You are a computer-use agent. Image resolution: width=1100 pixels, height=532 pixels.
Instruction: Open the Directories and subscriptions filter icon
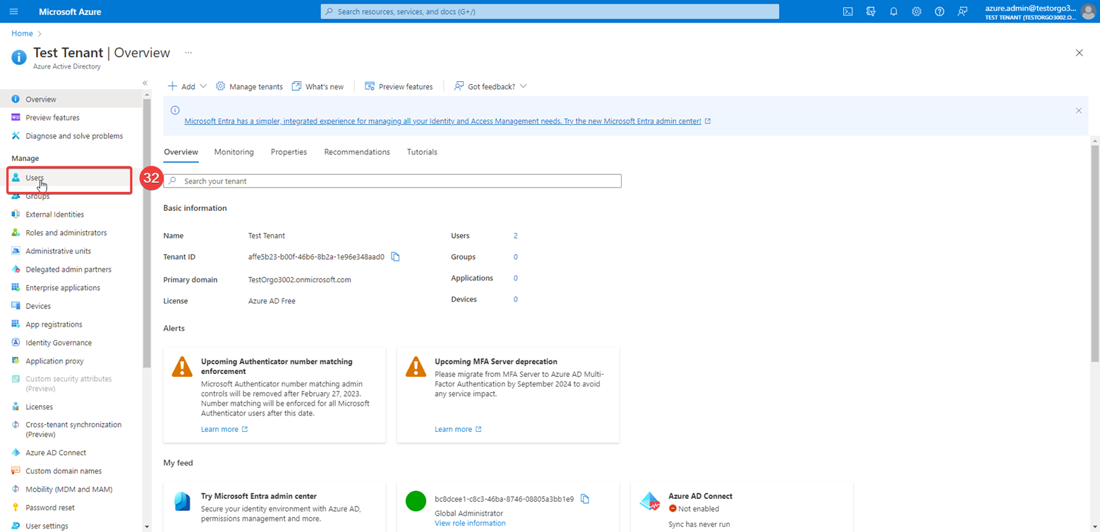coord(871,11)
